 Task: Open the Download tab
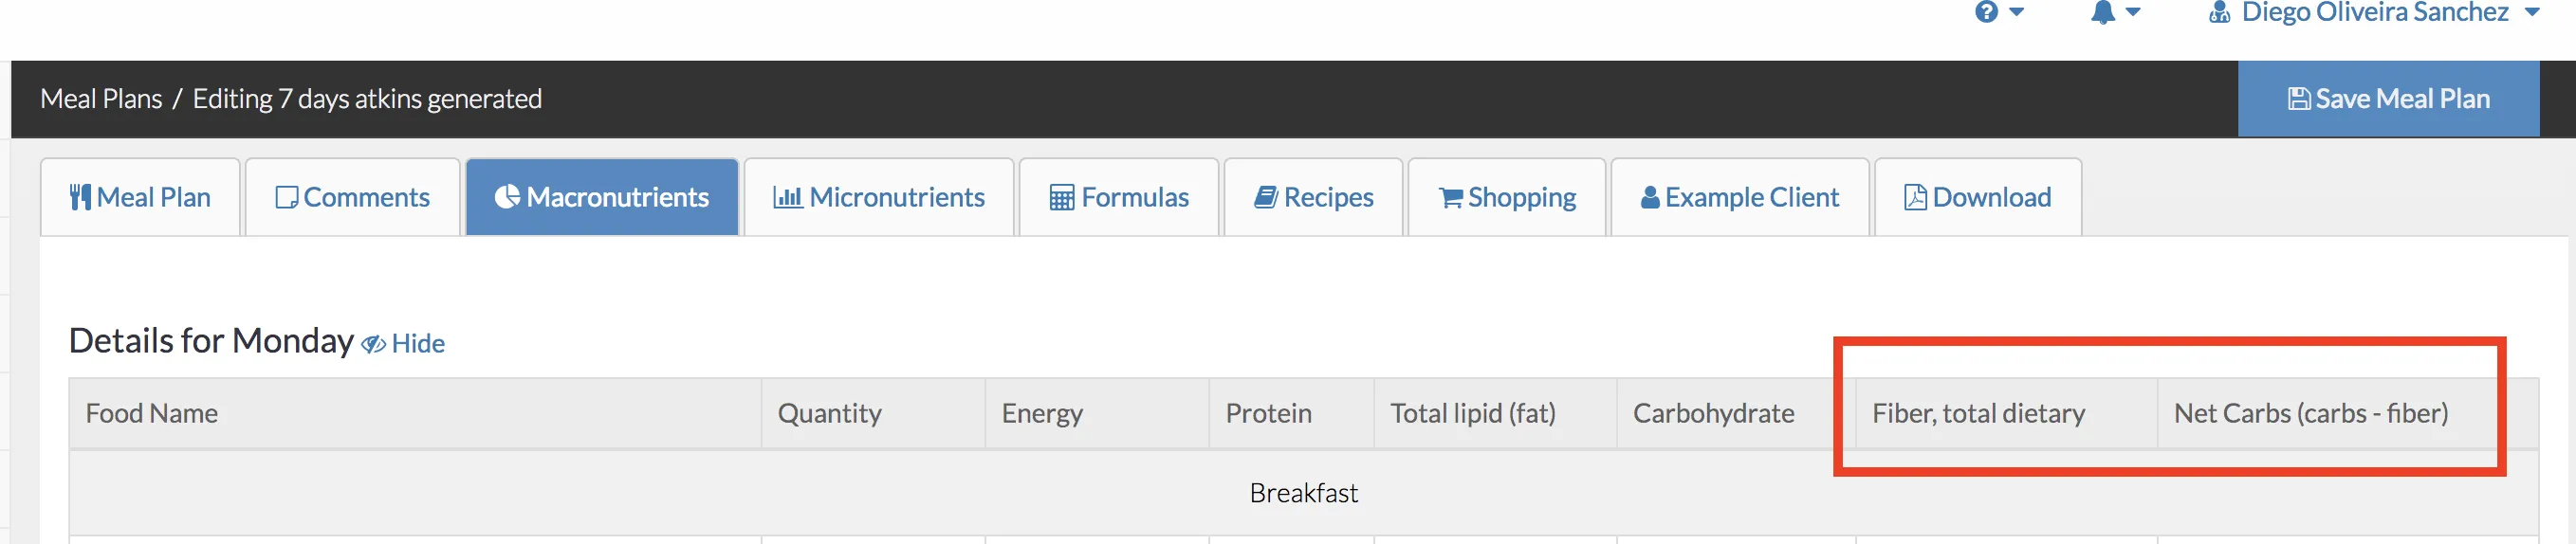pyautogui.click(x=1978, y=197)
